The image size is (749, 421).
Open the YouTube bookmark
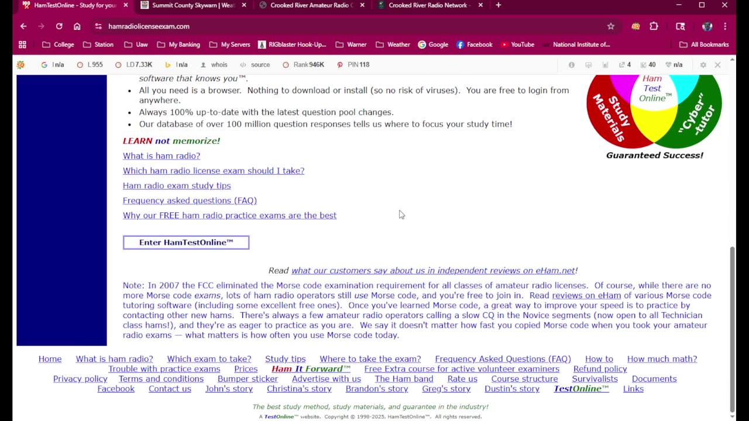pos(517,44)
